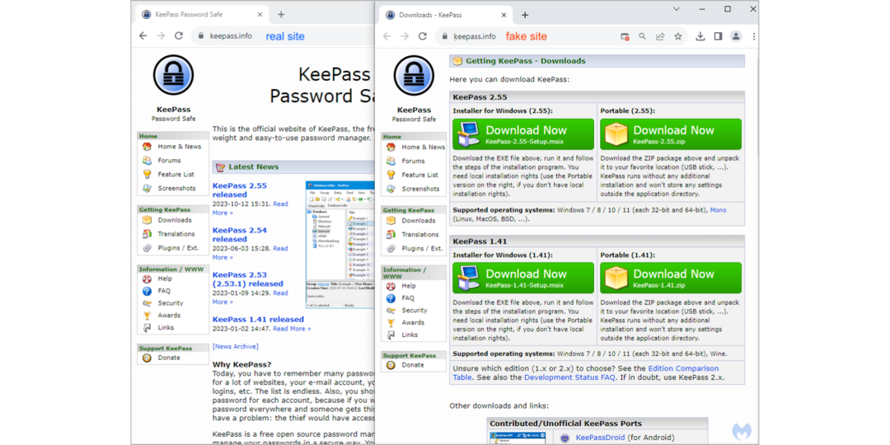Click the KeePass lock logo on real site
The height and width of the screenshot is (445, 890).
tap(174, 76)
